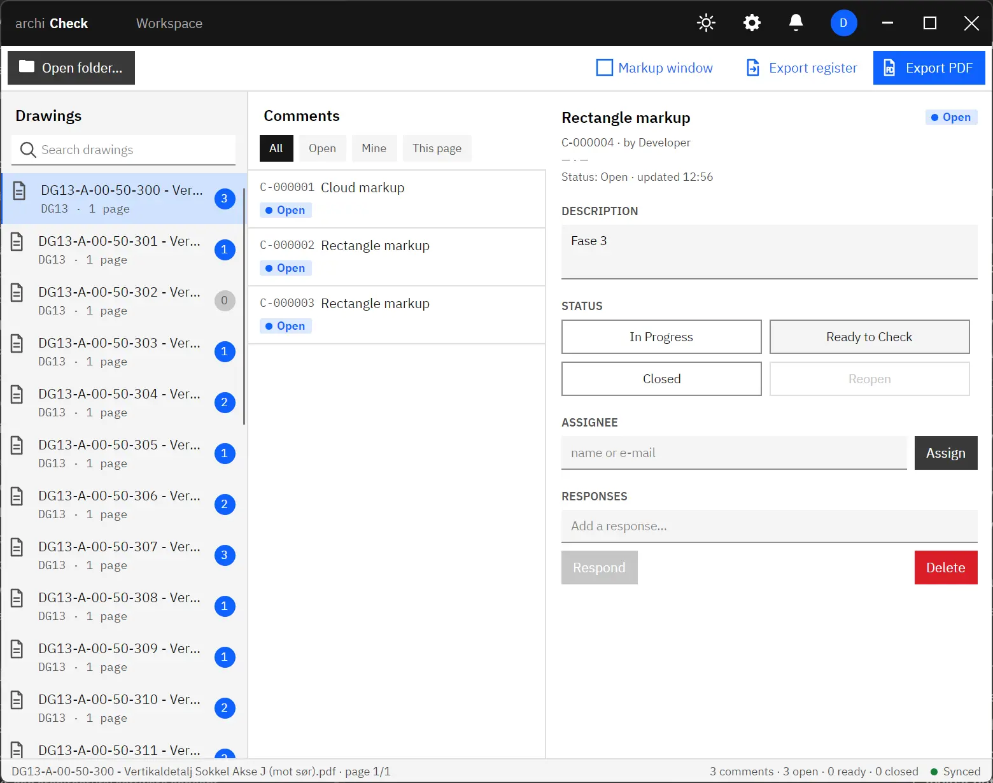The height and width of the screenshot is (783, 993).
Task: Click document icon of DG13-A-00-50-309
Action: coord(17,649)
